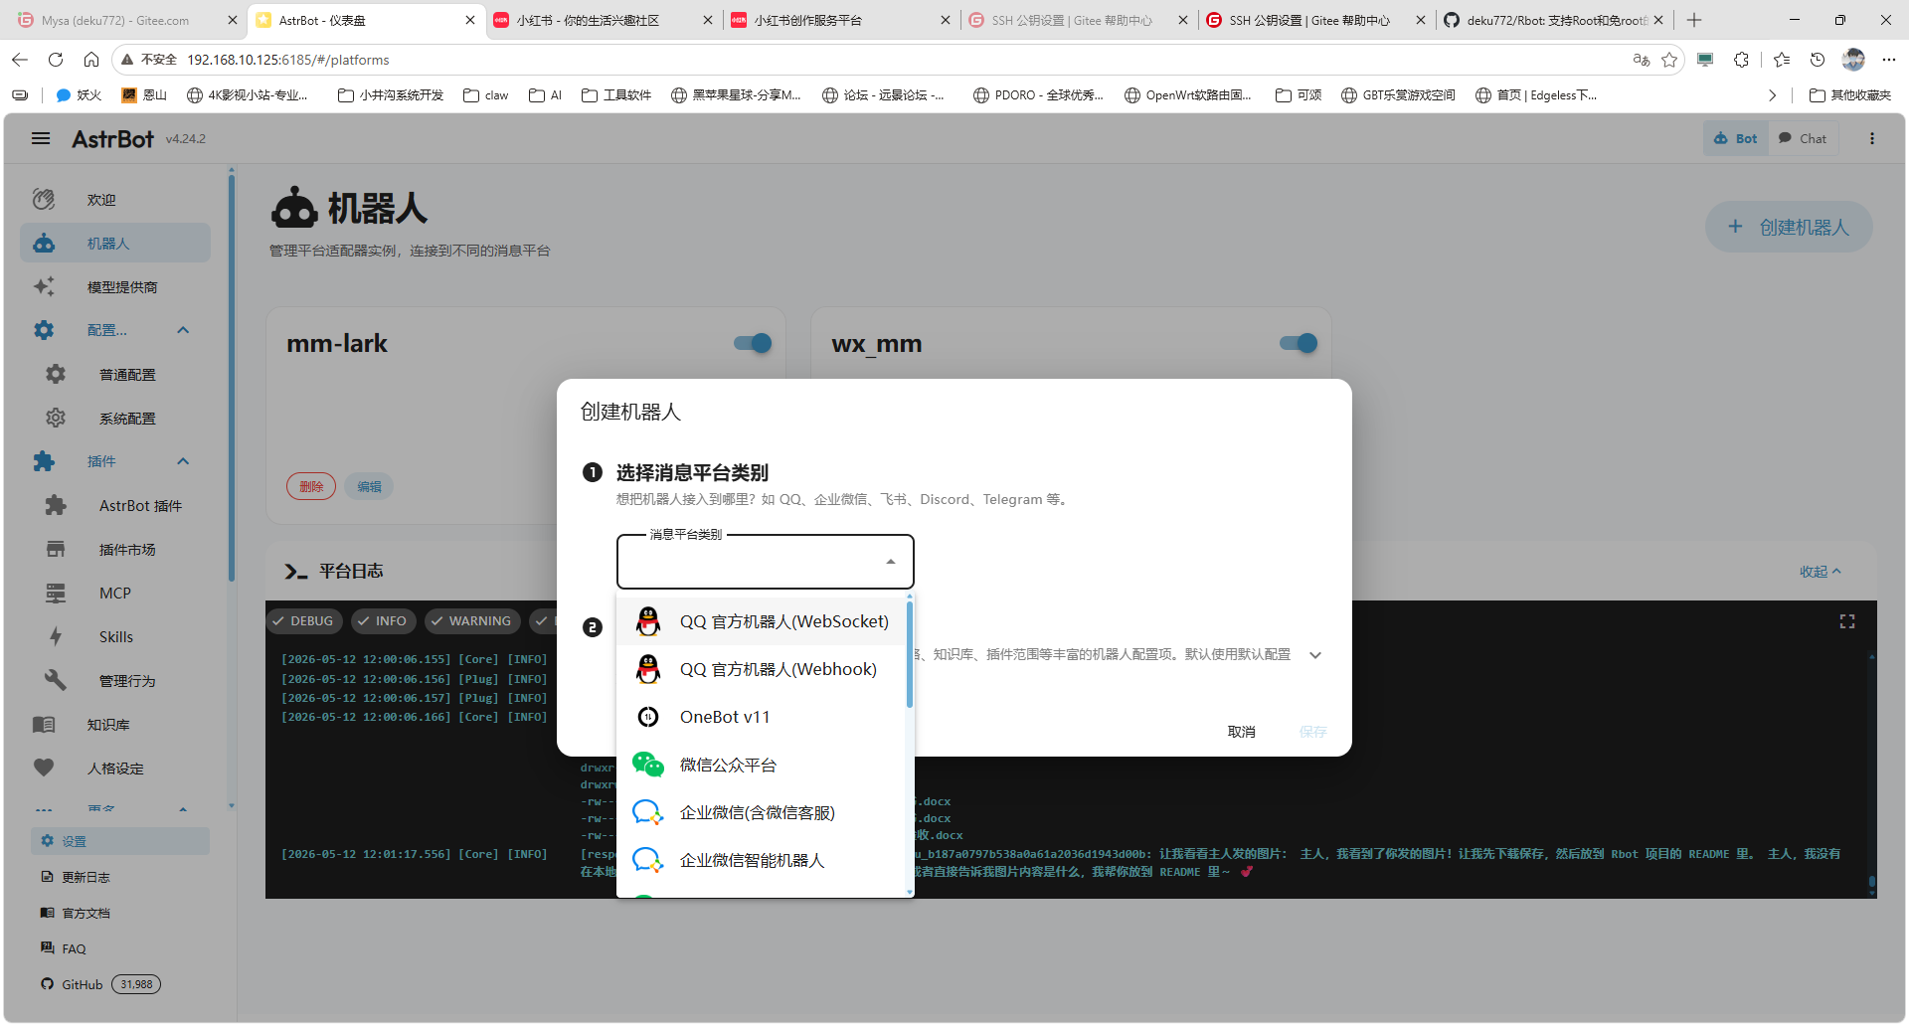
Task: Open 人格设定 sidebar item
Action: [115, 769]
